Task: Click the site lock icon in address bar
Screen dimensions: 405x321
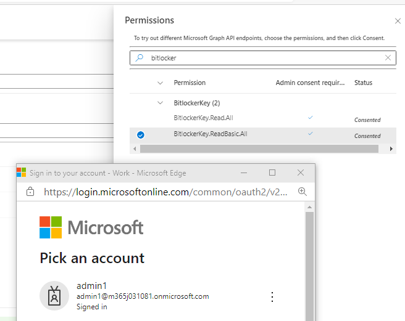Action: pos(30,192)
